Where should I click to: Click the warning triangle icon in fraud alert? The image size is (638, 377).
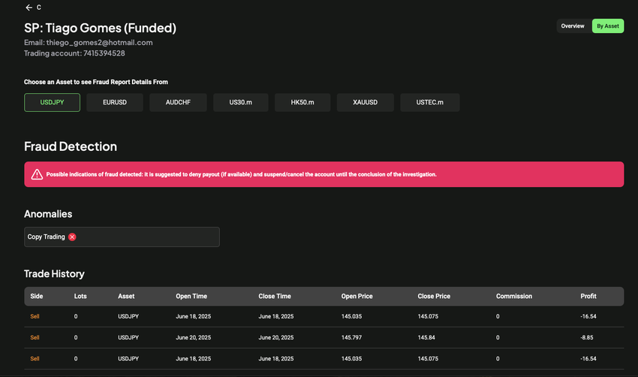pyautogui.click(x=37, y=174)
